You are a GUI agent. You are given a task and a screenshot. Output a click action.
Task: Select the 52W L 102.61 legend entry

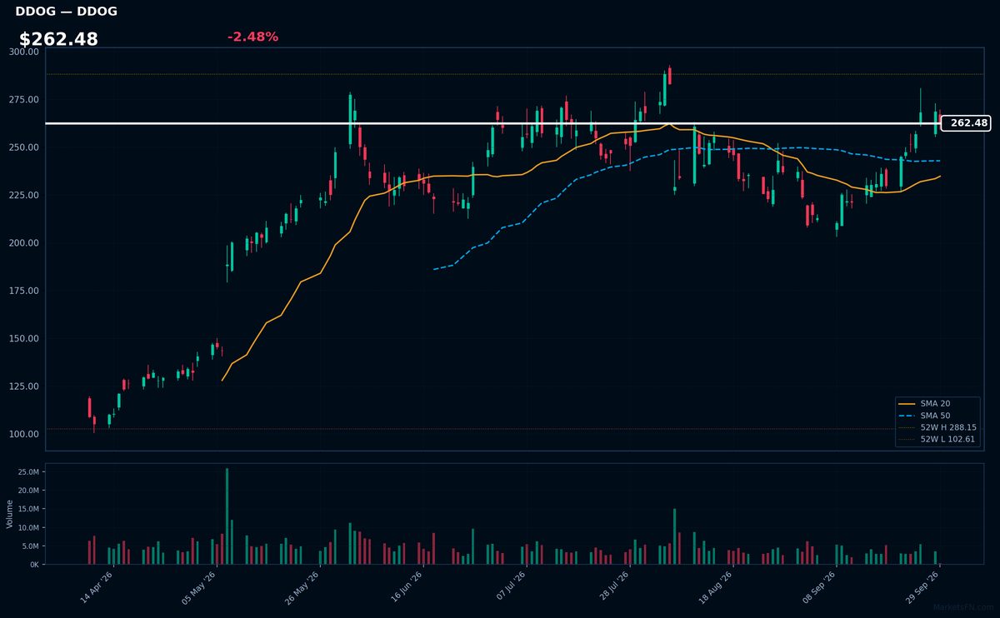point(937,439)
